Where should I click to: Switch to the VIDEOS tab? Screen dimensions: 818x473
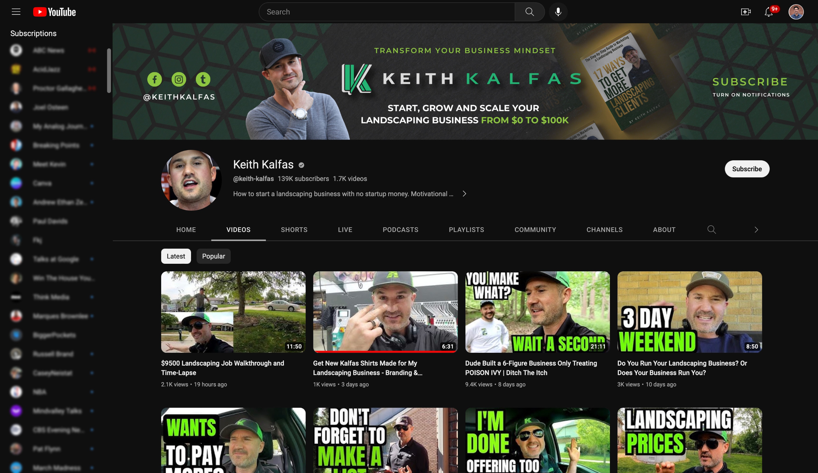[239, 230]
